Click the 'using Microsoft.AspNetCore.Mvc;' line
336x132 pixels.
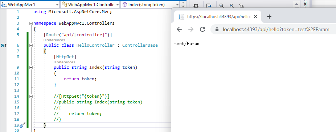click(x=73, y=12)
